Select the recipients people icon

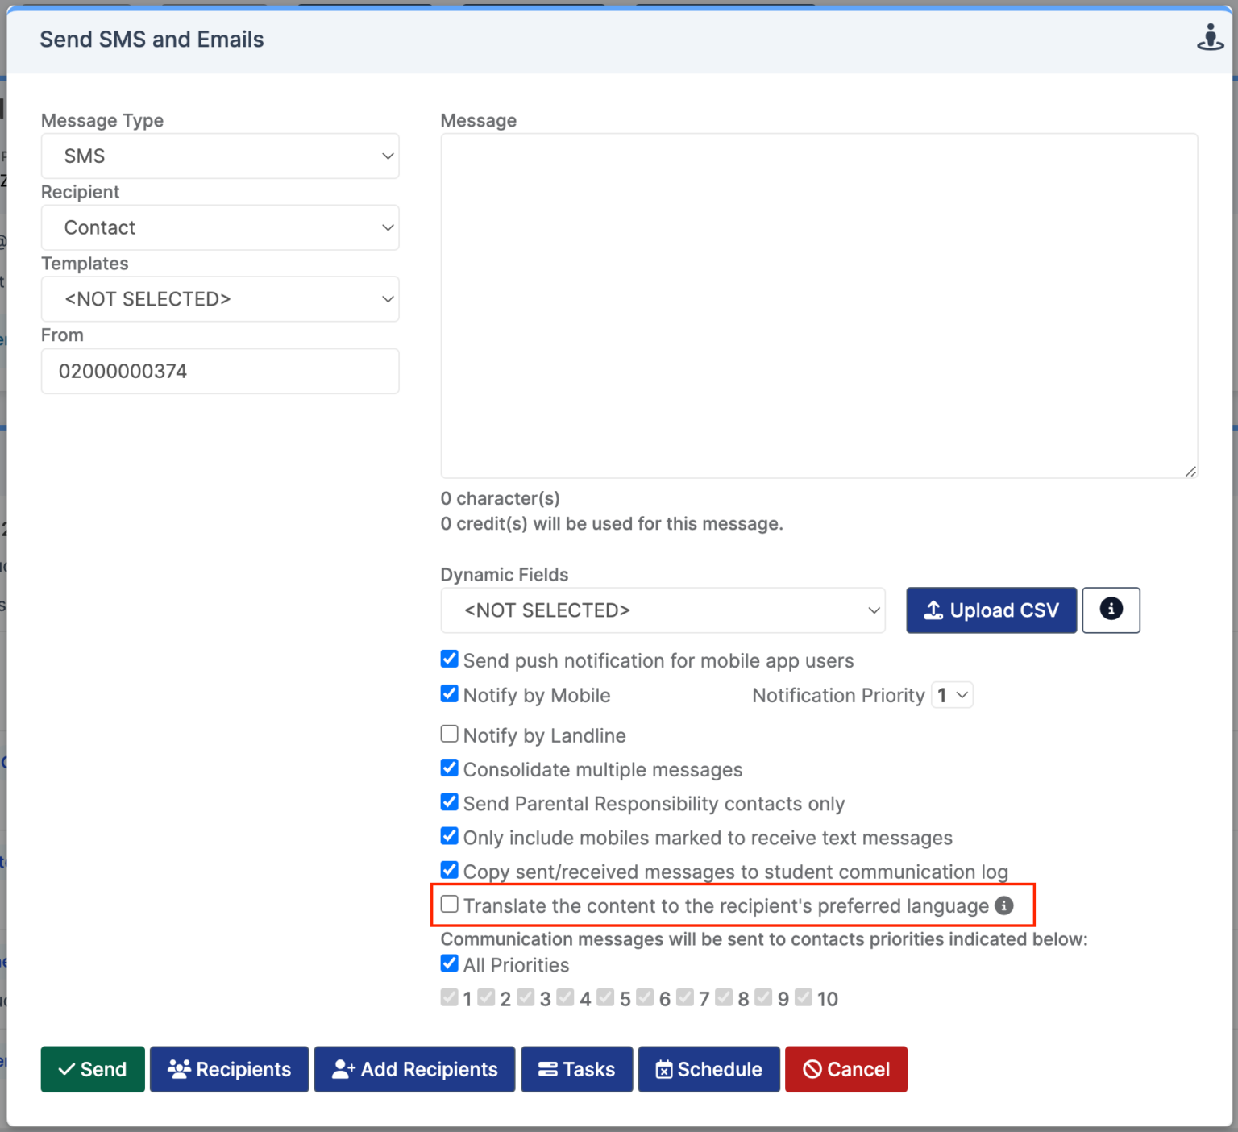point(179,1069)
